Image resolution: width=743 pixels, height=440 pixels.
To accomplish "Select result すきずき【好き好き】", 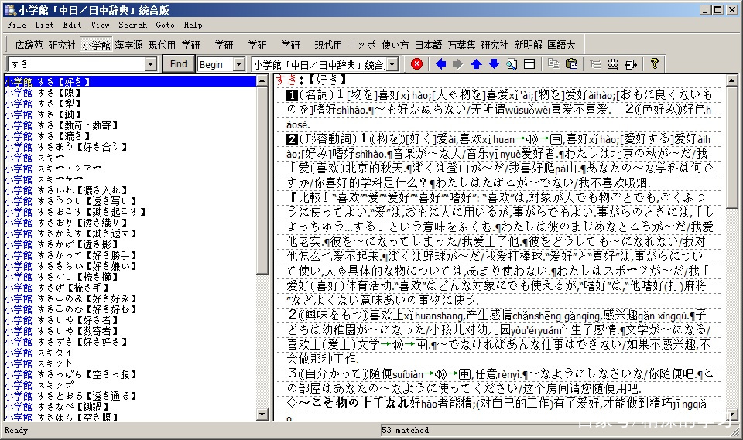I will [x=67, y=342].
